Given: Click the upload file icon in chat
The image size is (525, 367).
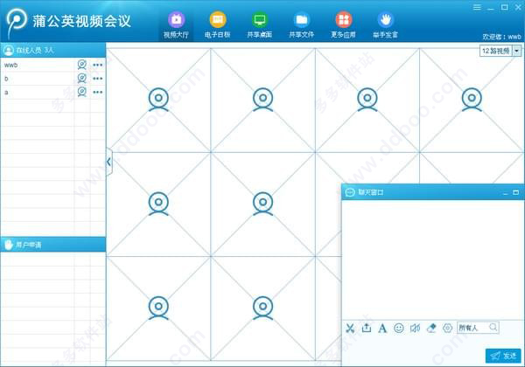Looking at the screenshot, I should point(367,328).
